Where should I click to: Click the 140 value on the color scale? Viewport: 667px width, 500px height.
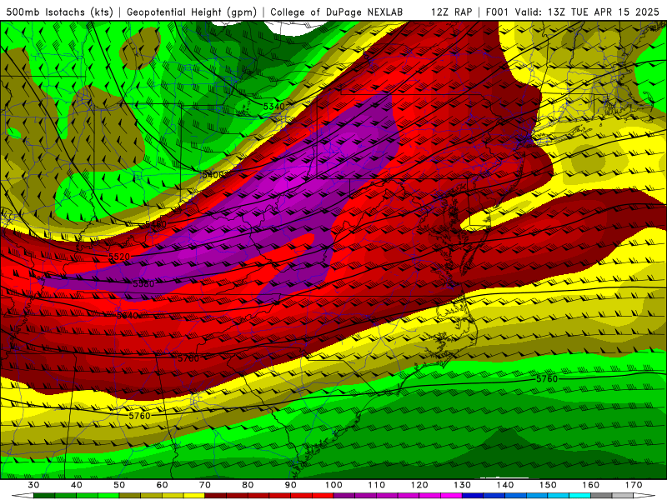tap(505, 485)
